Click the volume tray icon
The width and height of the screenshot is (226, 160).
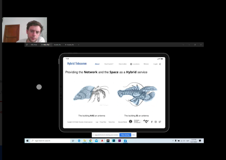[184, 141]
